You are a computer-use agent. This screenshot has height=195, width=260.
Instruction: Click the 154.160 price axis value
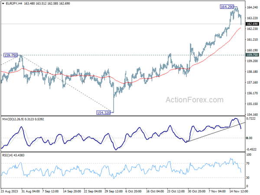click(252, 114)
